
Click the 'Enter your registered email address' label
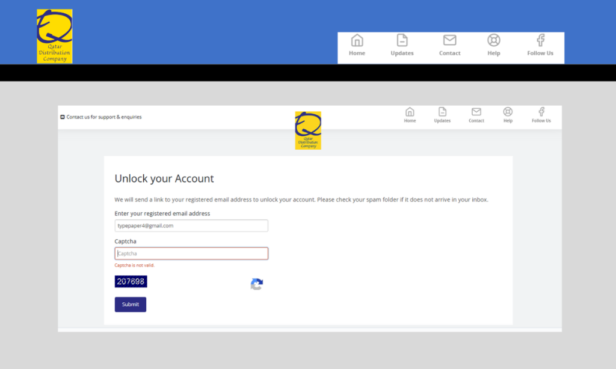(x=162, y=213)
